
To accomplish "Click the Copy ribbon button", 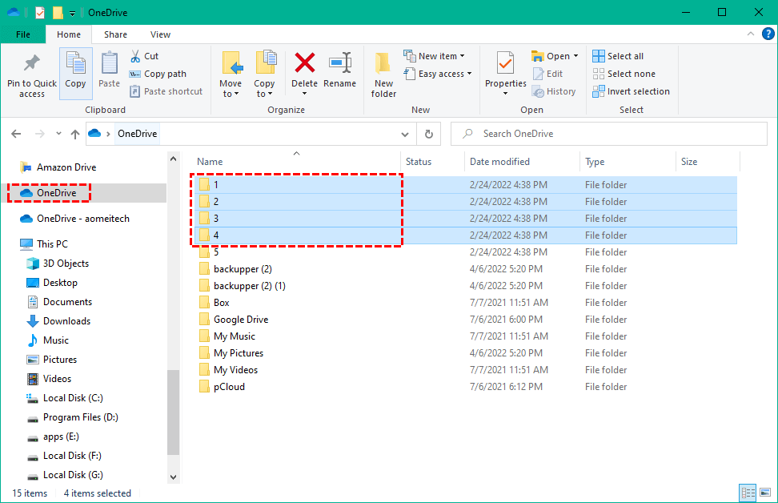I will (75, 75).
